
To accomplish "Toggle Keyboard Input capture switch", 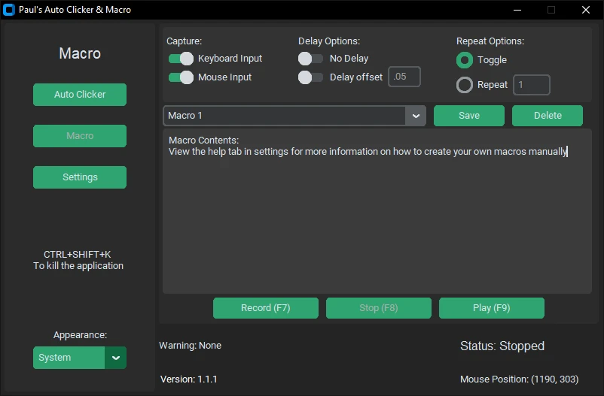I will pyautogui.click(x=181, y=59).
